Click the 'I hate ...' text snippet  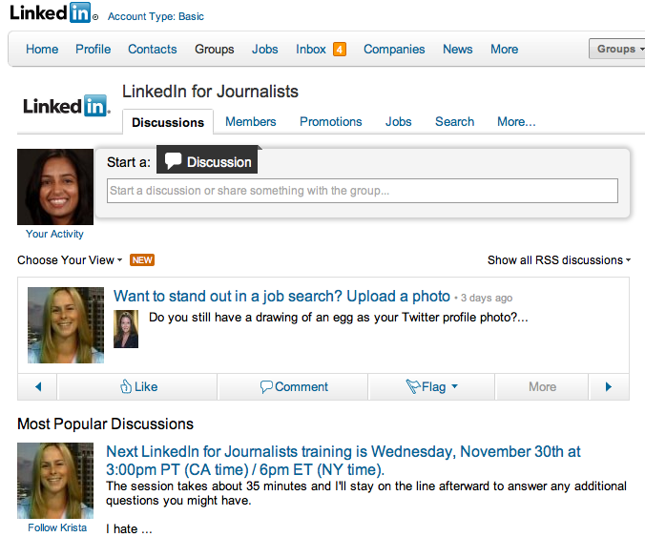tap(129, 528)
